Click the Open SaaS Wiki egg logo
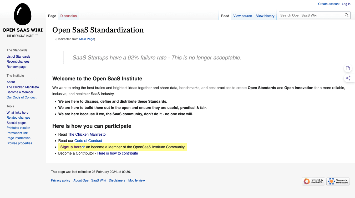Viewport: 355px width, 198px height. pos(23,15)
